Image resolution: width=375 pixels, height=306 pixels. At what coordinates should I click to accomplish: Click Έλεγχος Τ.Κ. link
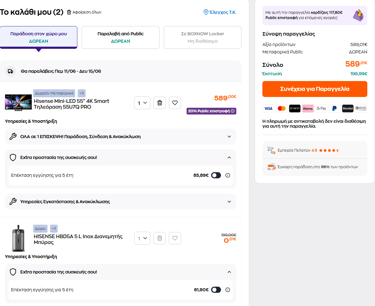point(223,12)
